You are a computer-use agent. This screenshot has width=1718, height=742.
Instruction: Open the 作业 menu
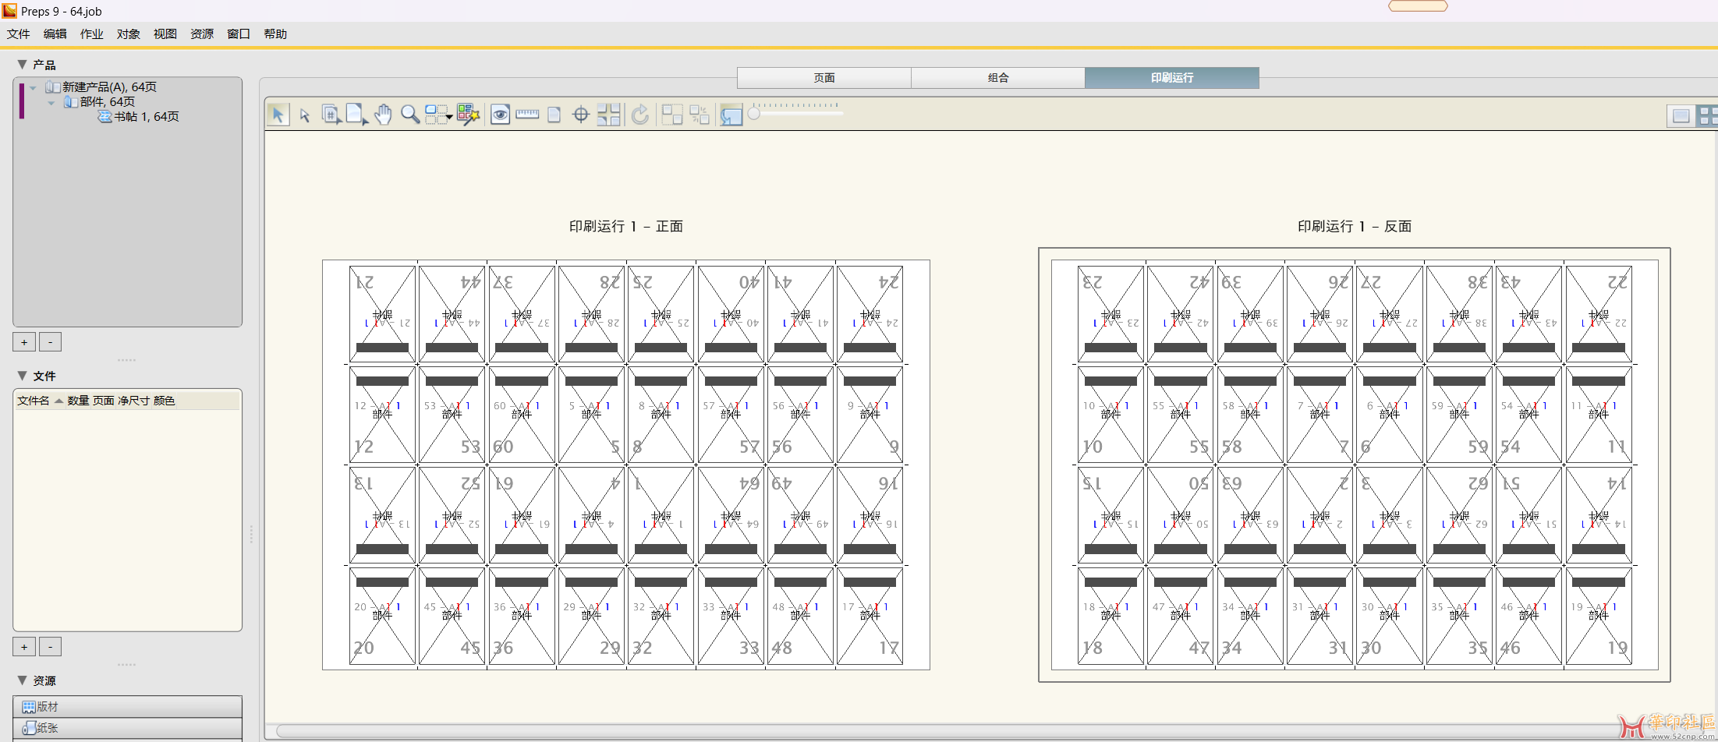[91, 34]
